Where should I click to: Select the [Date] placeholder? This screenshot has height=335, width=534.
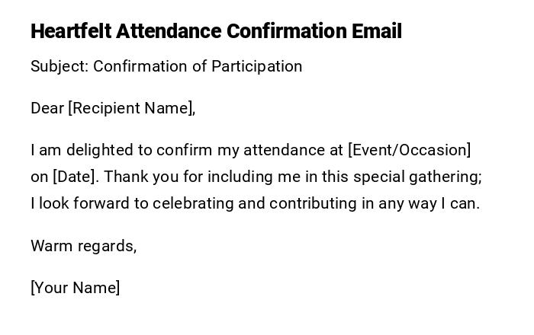[x=75, y=177]
